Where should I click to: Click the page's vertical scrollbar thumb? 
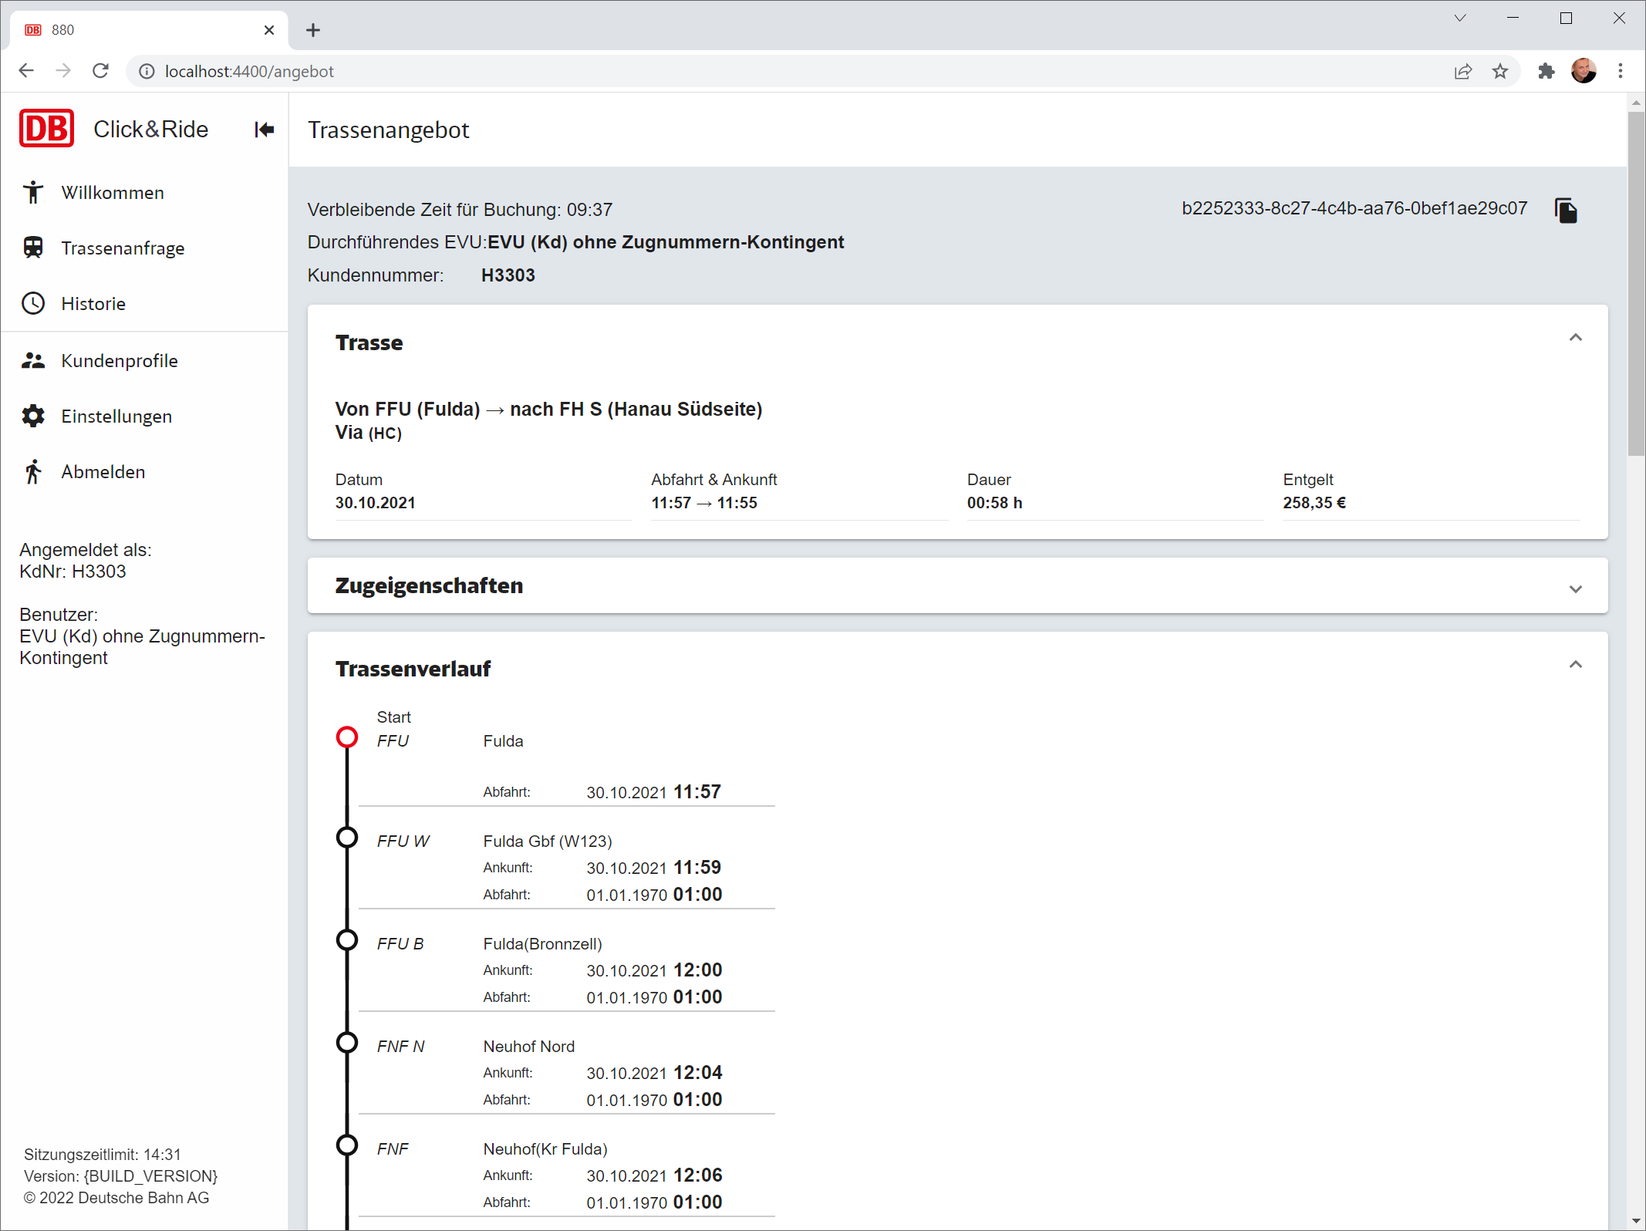coord(1636,282)
